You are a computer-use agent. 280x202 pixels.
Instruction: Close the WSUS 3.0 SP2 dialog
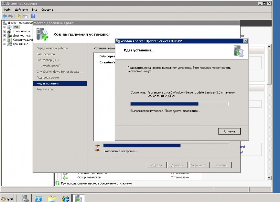tap(246, 41)
